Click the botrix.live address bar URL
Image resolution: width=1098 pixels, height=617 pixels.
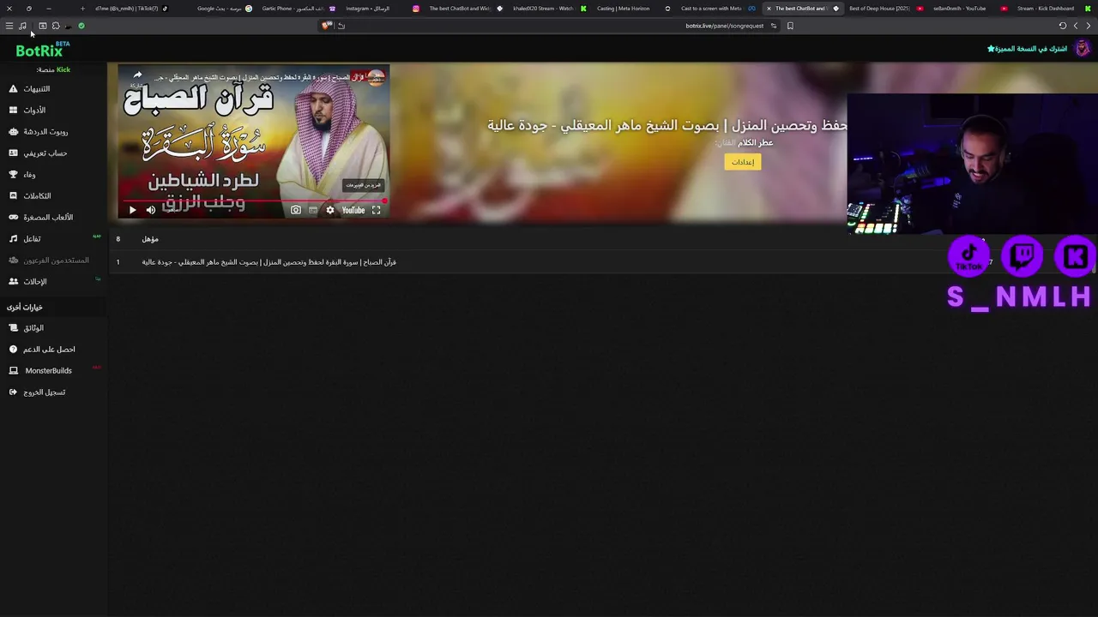point(724,26)
